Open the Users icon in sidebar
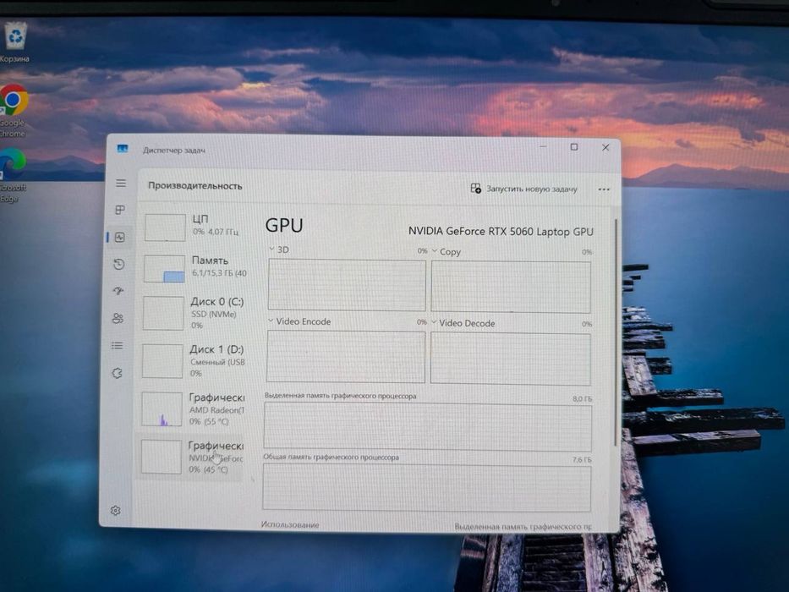The image size is (789, 592). tap(118, 318)
